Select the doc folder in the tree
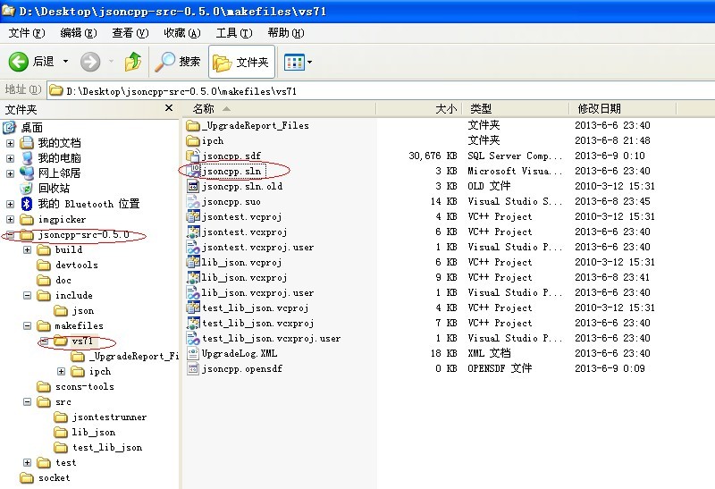The width and height of the screenshot is (715, 489). [55, 280]
